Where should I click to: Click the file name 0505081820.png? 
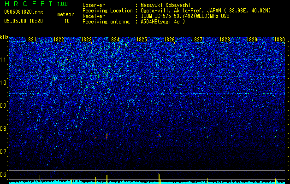tap(24, 12)
